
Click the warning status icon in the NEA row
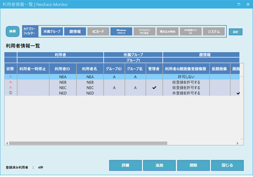click(11, 76)
